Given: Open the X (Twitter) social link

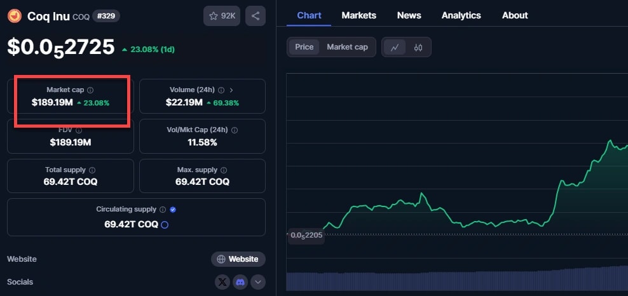Looking at the screenshot, I should [x=222, y=282].
